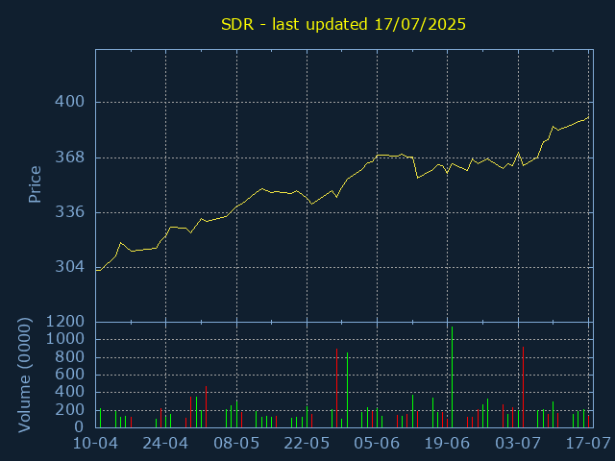Click the 05-06 date label
The height and width of the screenshot is (461, 615).
click(377, 444)
